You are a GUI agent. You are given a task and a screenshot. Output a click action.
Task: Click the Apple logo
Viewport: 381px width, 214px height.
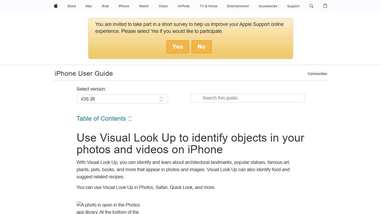pyautogui.click(x=56, y=6)
